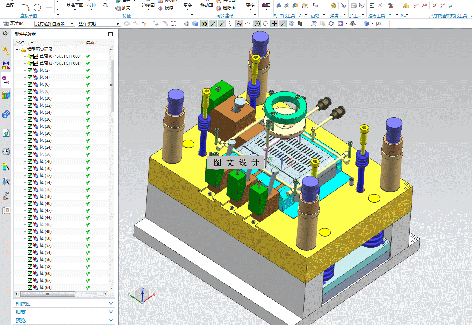Viewport: 472px width, 325px height.
Task: Click the snap to intersection plus icon
Action: click(274, 23)
